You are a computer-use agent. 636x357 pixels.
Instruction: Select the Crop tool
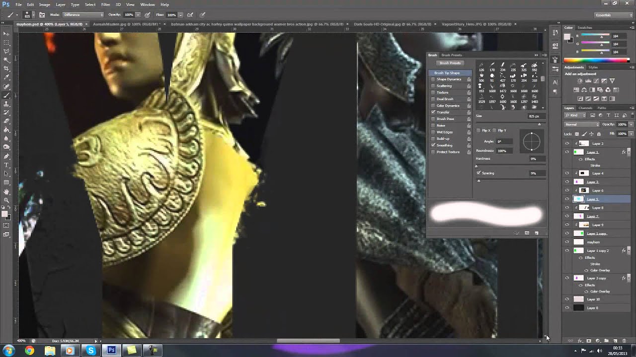6,68
